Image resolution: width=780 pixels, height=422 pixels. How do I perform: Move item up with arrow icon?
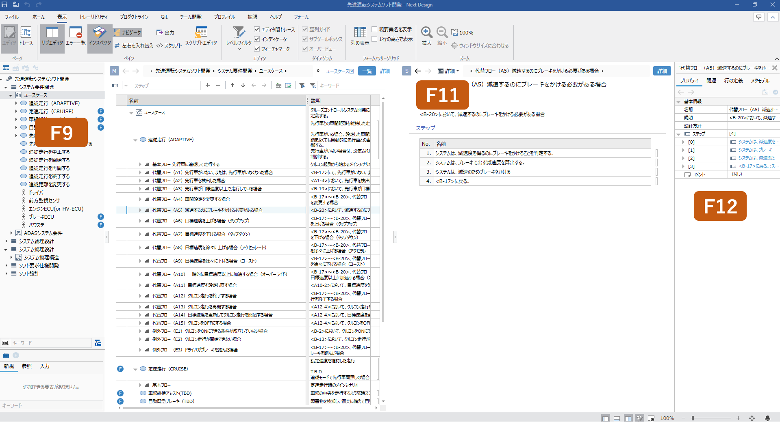pyautogui.click(x=232, y=85)
